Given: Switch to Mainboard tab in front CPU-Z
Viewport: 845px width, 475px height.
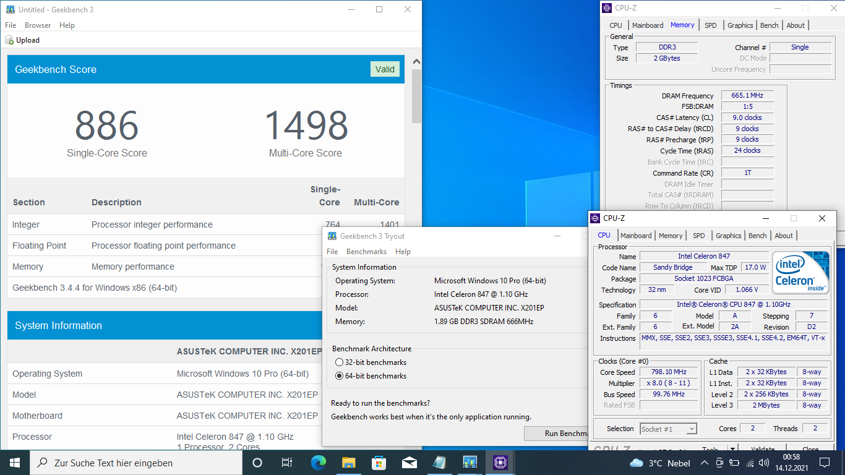Looking at the screenshot, I should [636, 236].
